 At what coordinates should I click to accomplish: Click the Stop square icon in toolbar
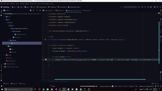coord(151,7)
